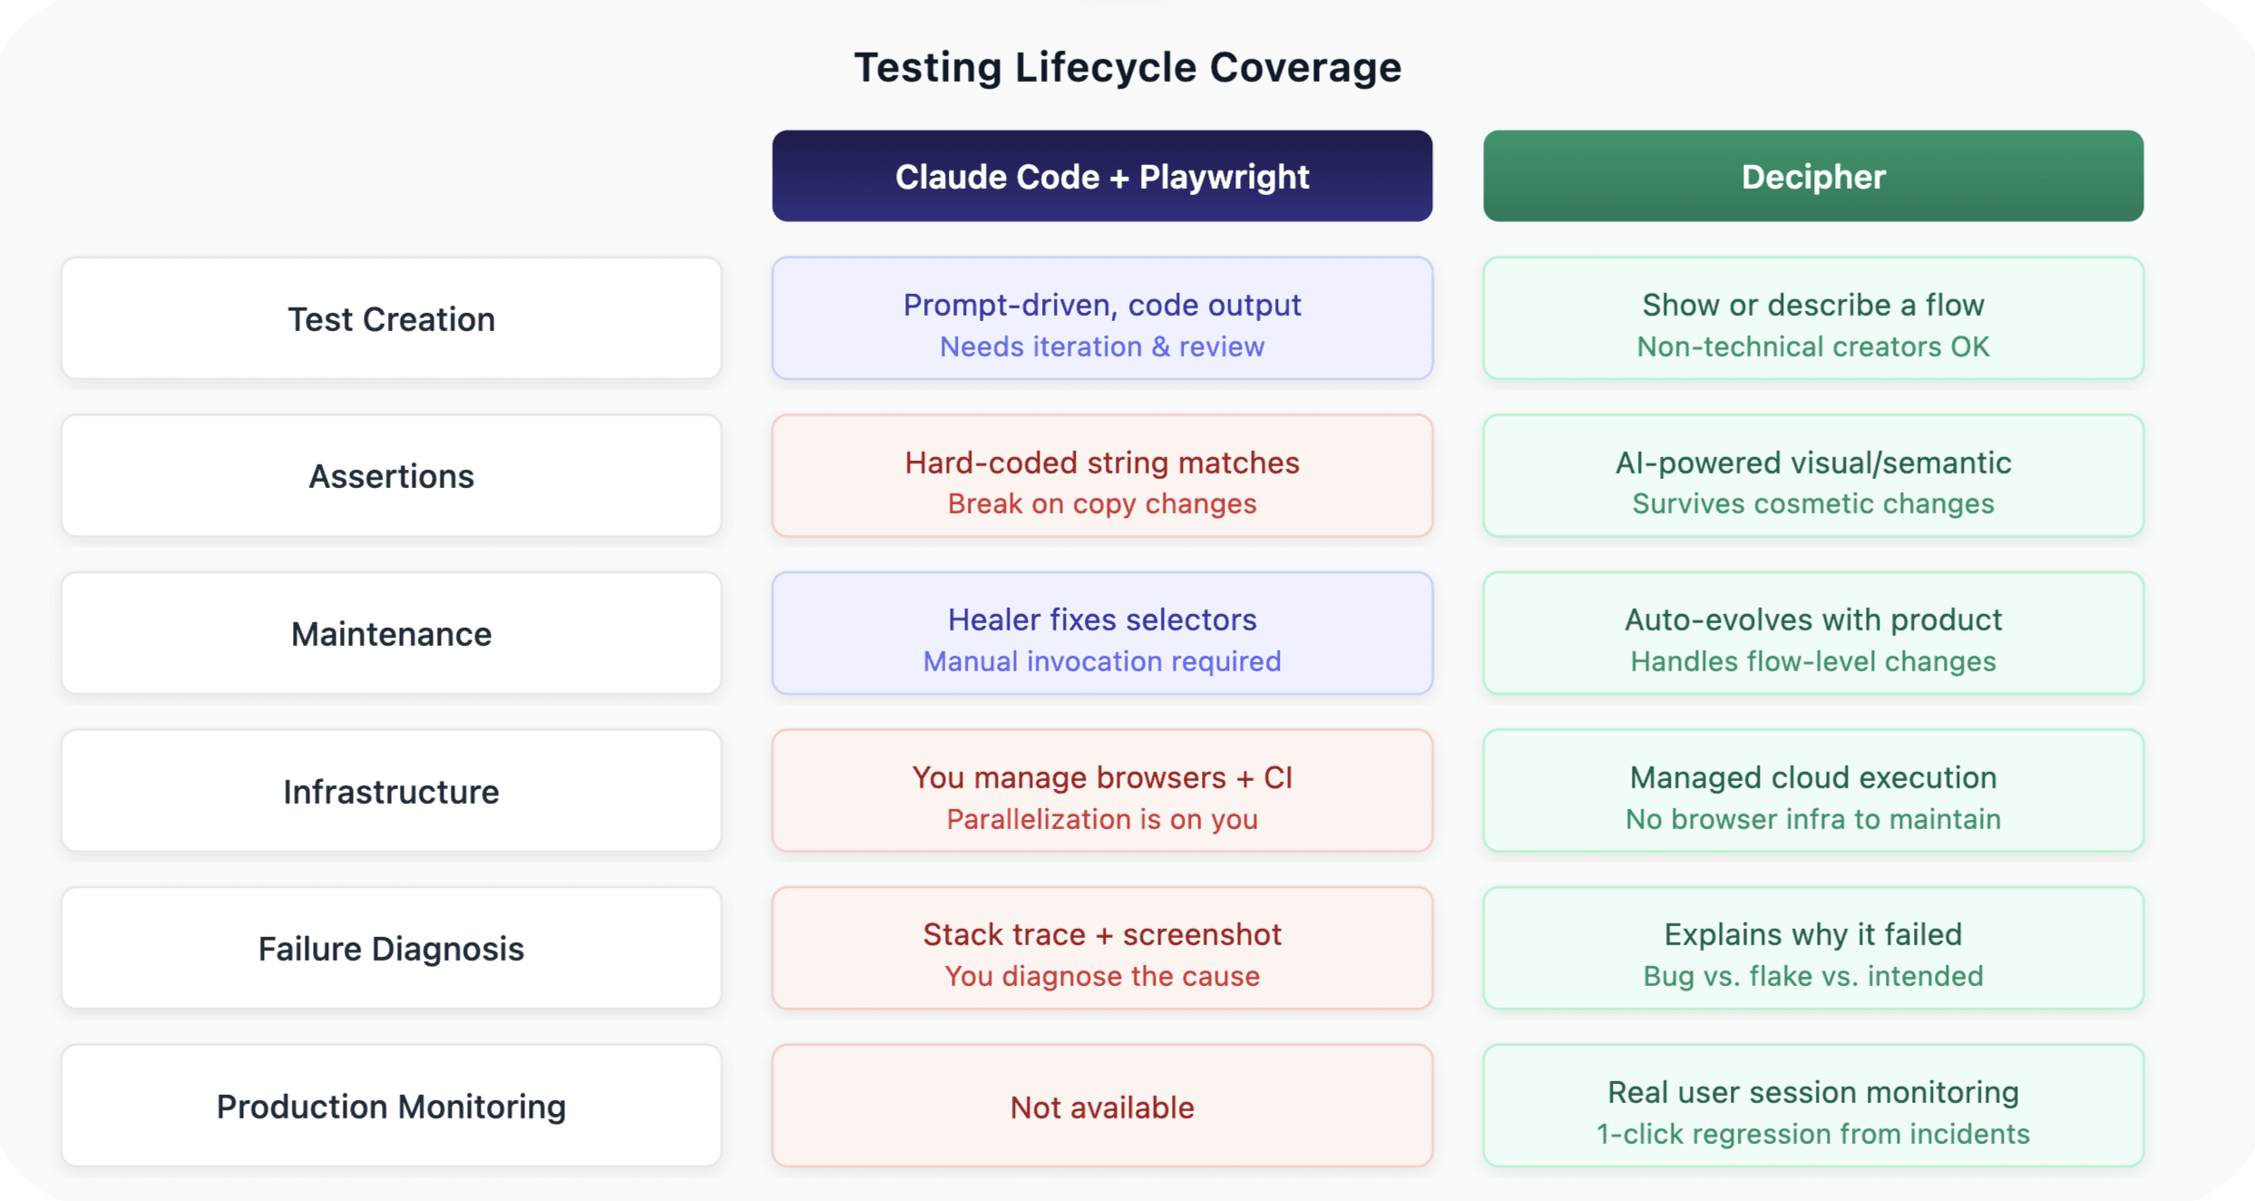The height and width of the screenshot is (1201, 2255).
Task: Click the Prompt-driven, code output cell
Action: pyautogui.click(x=1102, y=318)
